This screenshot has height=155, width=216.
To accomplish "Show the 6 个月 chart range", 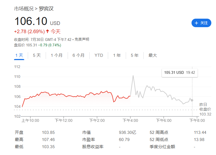I will [x=78, y=55].
